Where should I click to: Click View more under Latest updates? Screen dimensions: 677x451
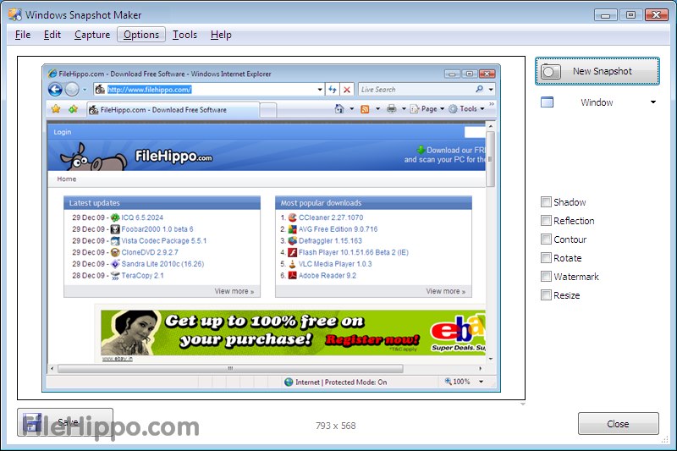coord(234,291)
